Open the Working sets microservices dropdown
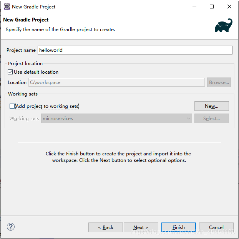Viewport: 239px width, 239px height. [116, 119]
